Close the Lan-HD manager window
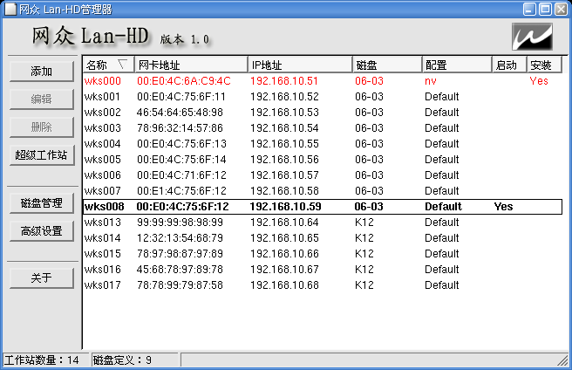572x370 pixels. pyautogui.click(x=561, y=9)
